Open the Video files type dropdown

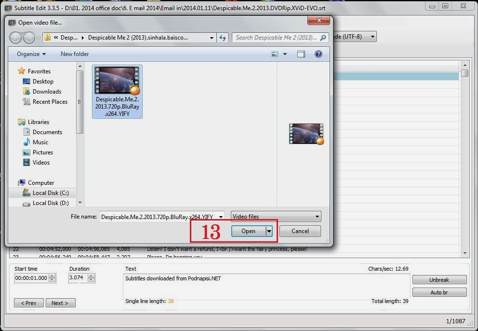276,217
